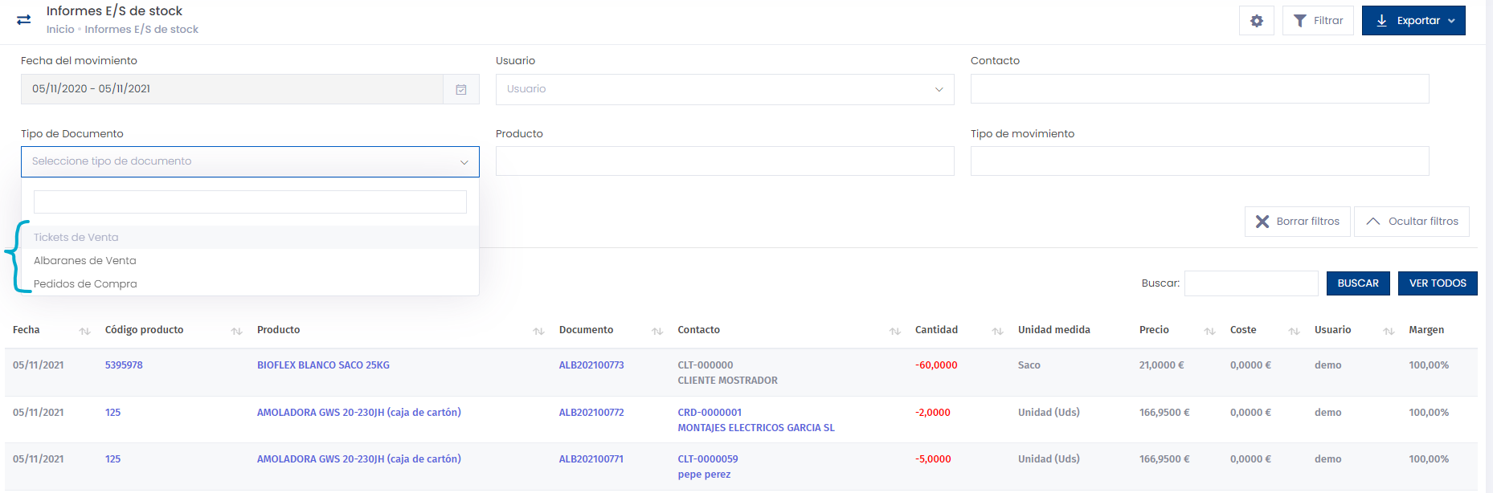This screenshot has width=1493, height=493.
Task: Click the Tipo de movimiento field
Action: 1200,161
